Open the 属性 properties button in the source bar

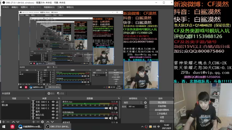coord(51,93)
